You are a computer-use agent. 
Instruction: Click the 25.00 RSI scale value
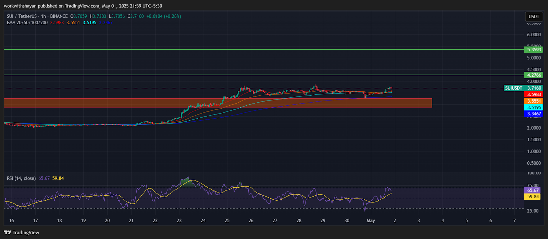(533, 211)
